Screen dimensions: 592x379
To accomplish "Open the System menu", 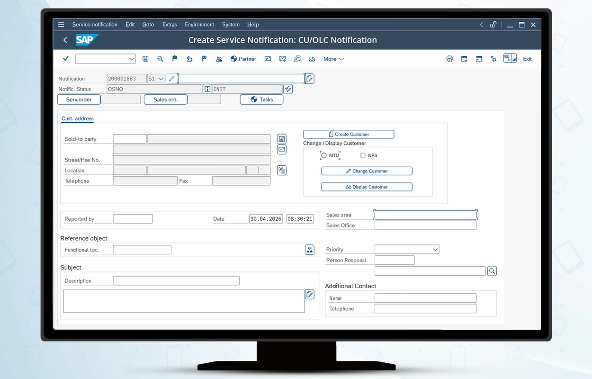I will pos(231,25).
